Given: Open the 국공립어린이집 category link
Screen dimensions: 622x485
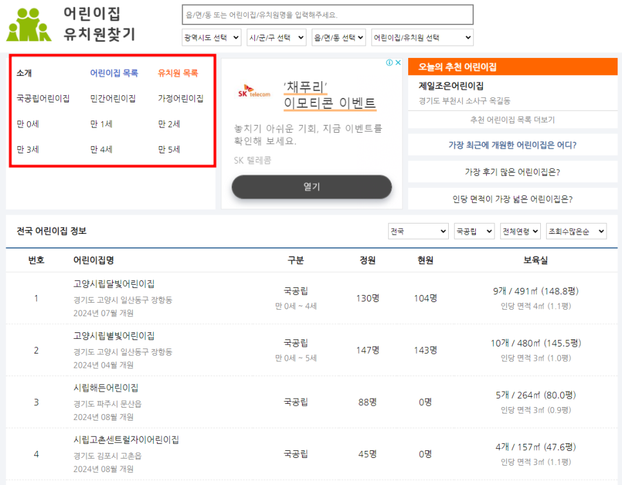Looking at the screenshot, I should (43, 99).
